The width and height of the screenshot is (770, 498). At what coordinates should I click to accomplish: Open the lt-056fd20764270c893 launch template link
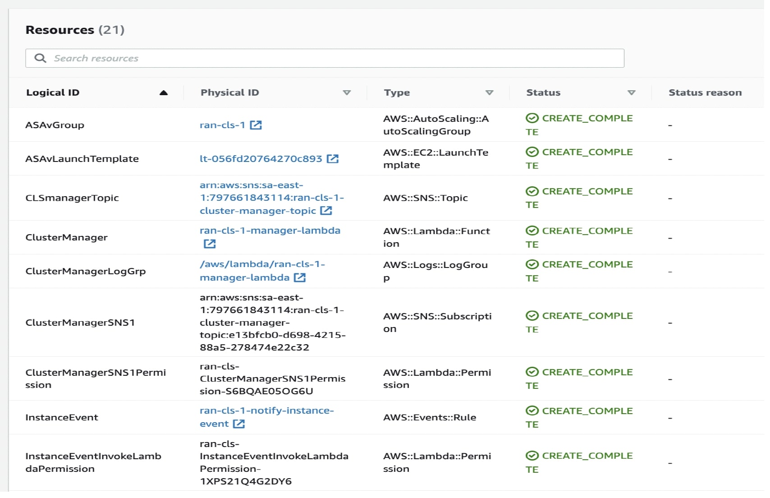(x=261, y=159)
